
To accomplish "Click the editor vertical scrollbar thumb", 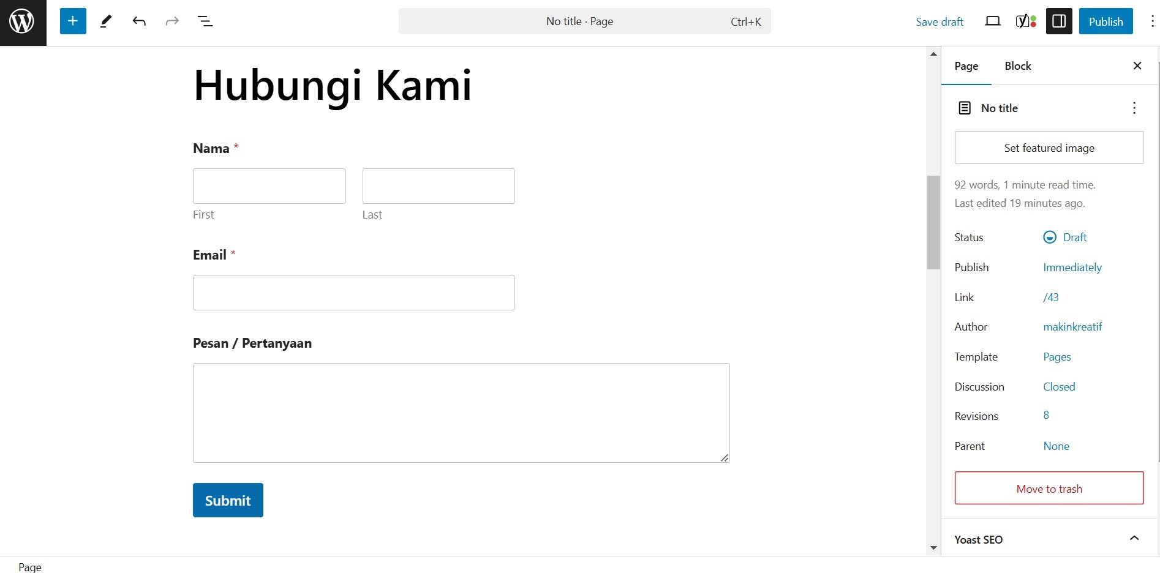I will click(933, 222).
